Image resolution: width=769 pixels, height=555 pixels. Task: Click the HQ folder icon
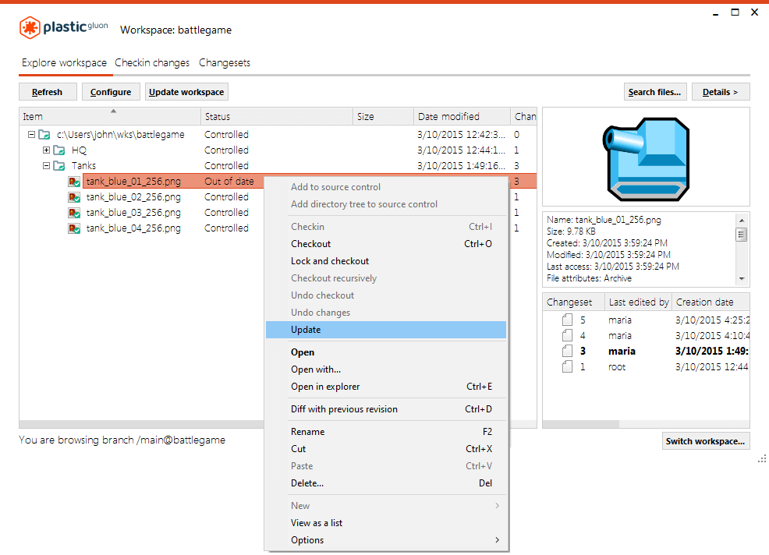click(58, 150)
